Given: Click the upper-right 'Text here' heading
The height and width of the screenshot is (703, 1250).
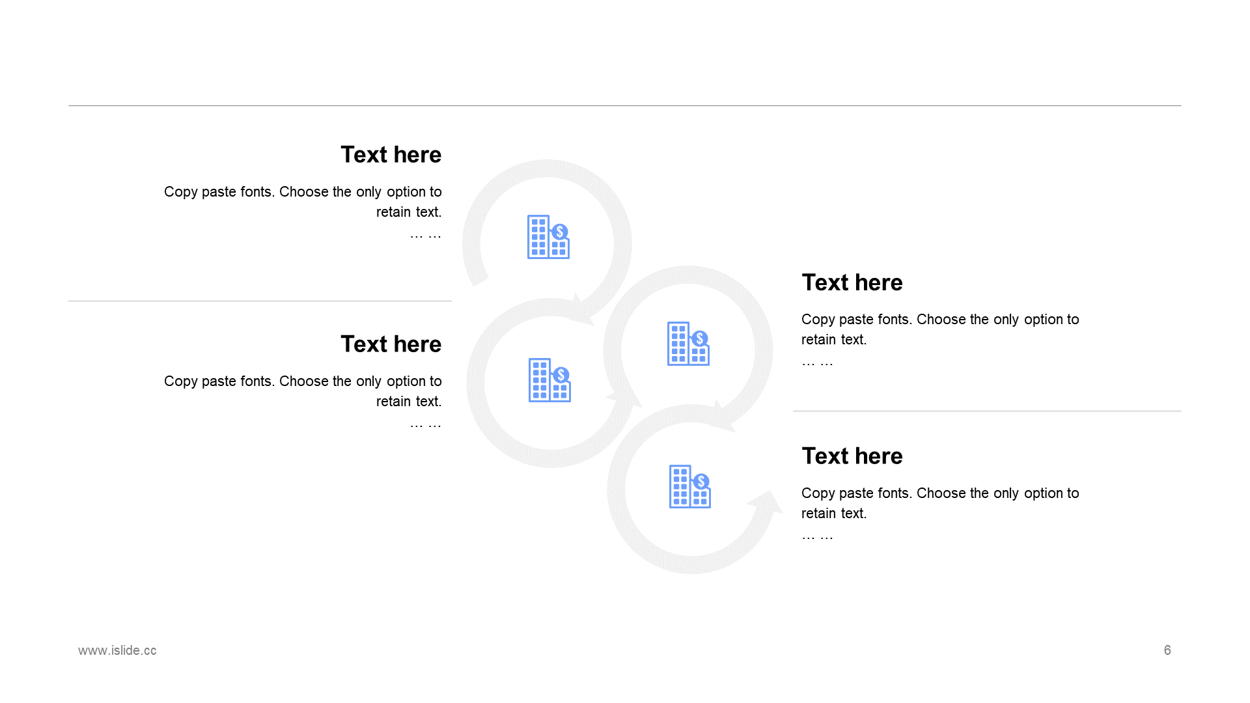Looking at the screenshot, I should pos(852,283).
